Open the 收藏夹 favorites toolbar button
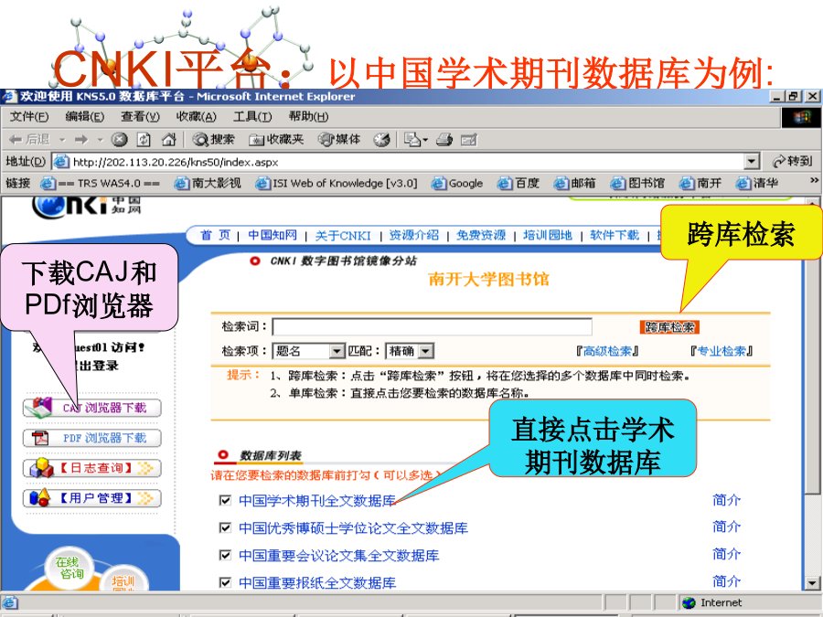Image resolution: width=823 pixels, height=617 pixels. (276, 140)
